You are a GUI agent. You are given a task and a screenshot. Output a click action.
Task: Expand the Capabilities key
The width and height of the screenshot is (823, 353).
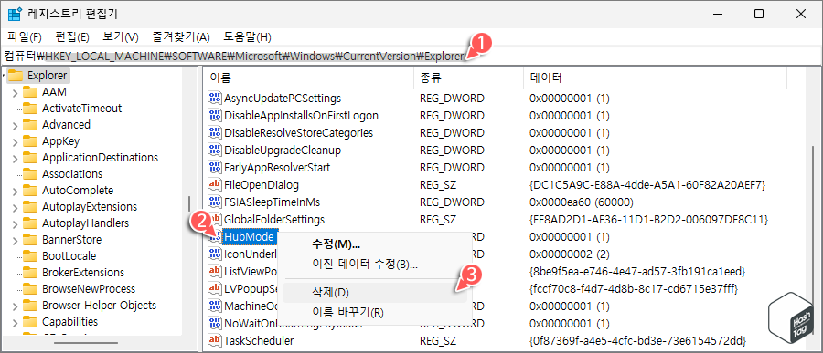(x=15, y=322)
